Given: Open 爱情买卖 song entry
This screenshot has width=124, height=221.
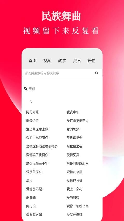Looking at the screenshot, I should click(73, 155).
